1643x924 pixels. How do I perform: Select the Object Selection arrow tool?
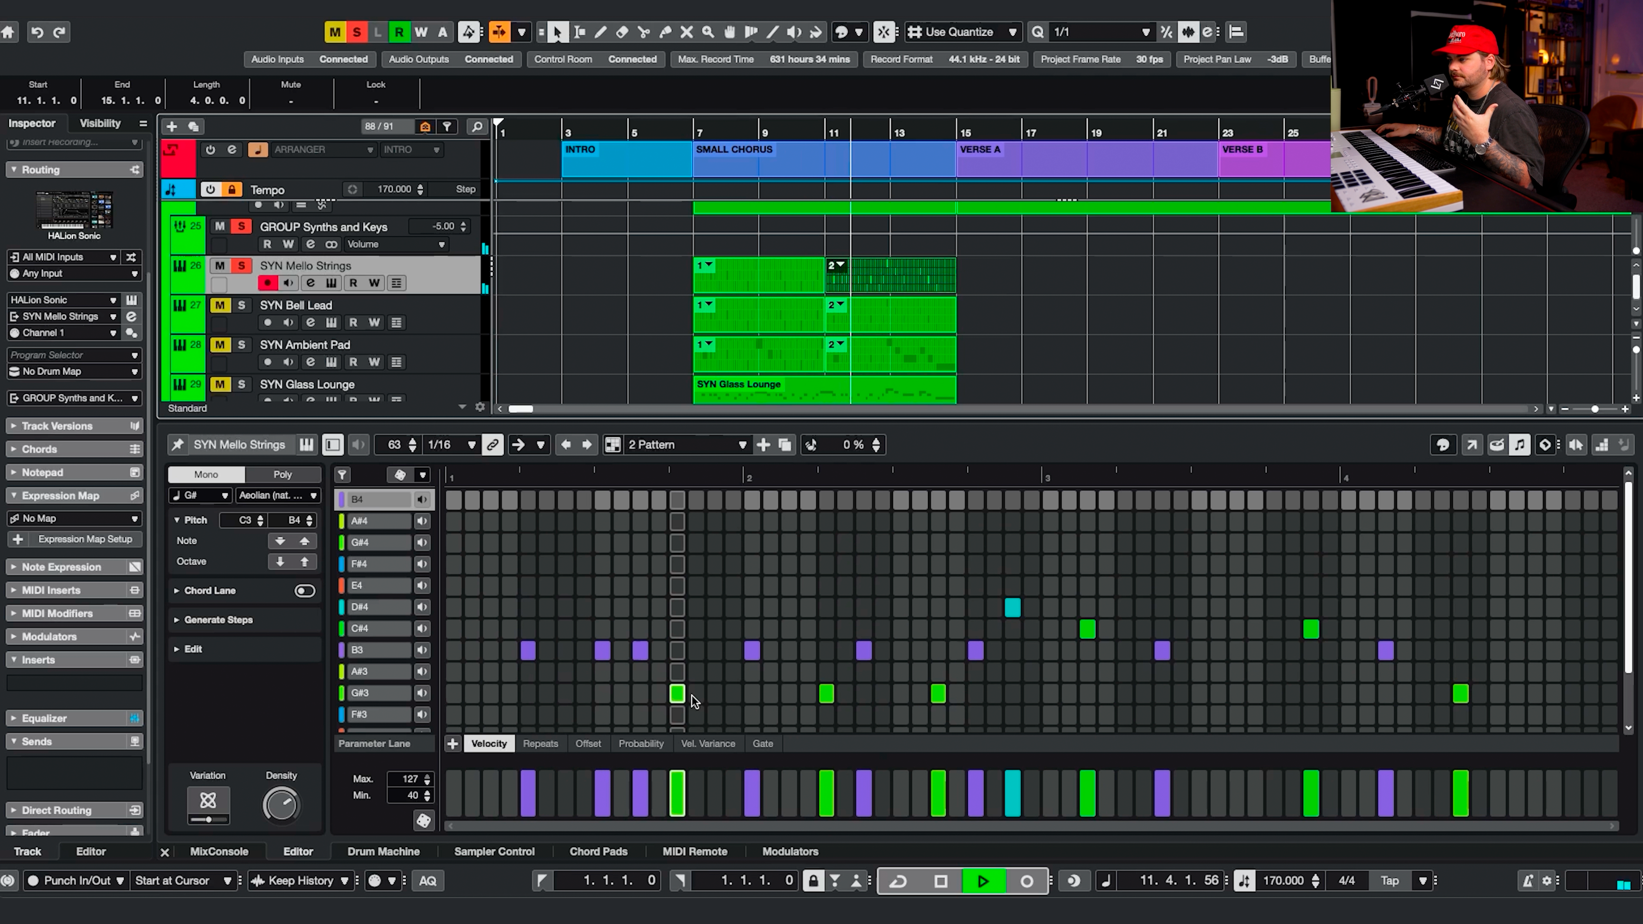(x=558, y=32)
